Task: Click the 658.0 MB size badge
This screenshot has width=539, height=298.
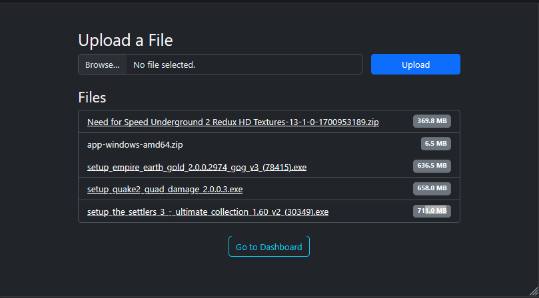Action: coord(432,188)
